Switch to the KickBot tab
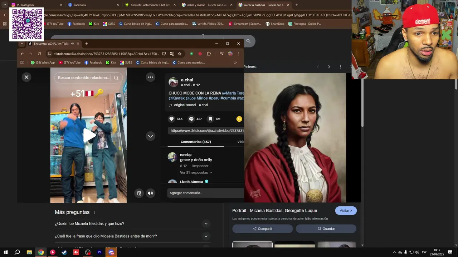Image resolution: width=458 pixels, height=257 pixels. coord(150,5)
